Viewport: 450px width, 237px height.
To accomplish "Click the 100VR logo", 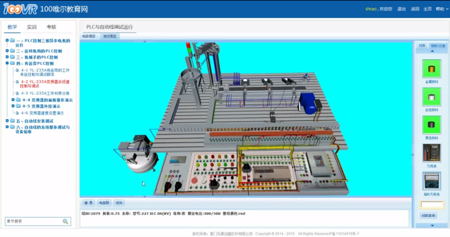I will coord(20,9).
